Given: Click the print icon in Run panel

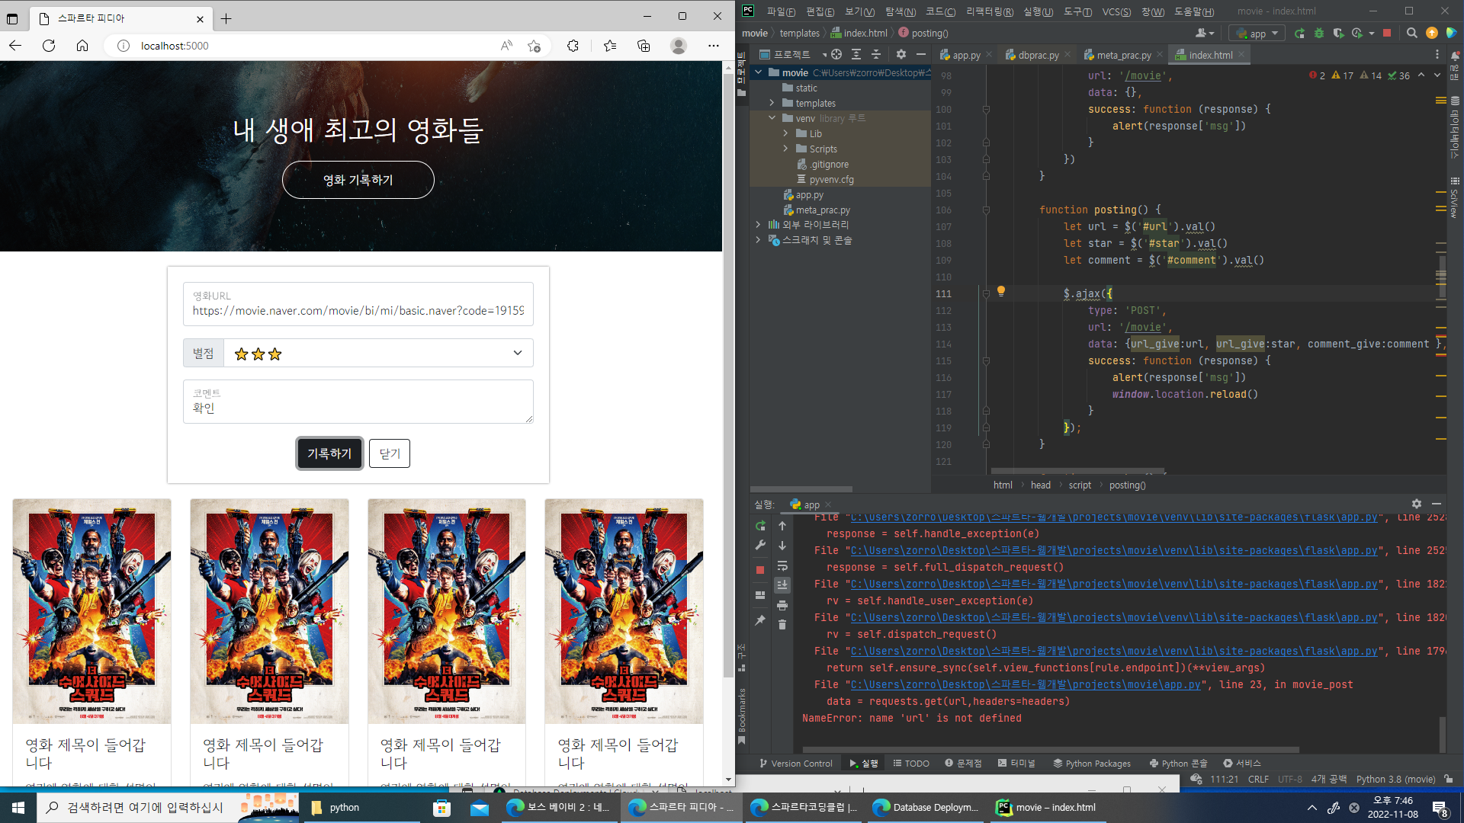Looking at the screenshot, I should (782, 605).
